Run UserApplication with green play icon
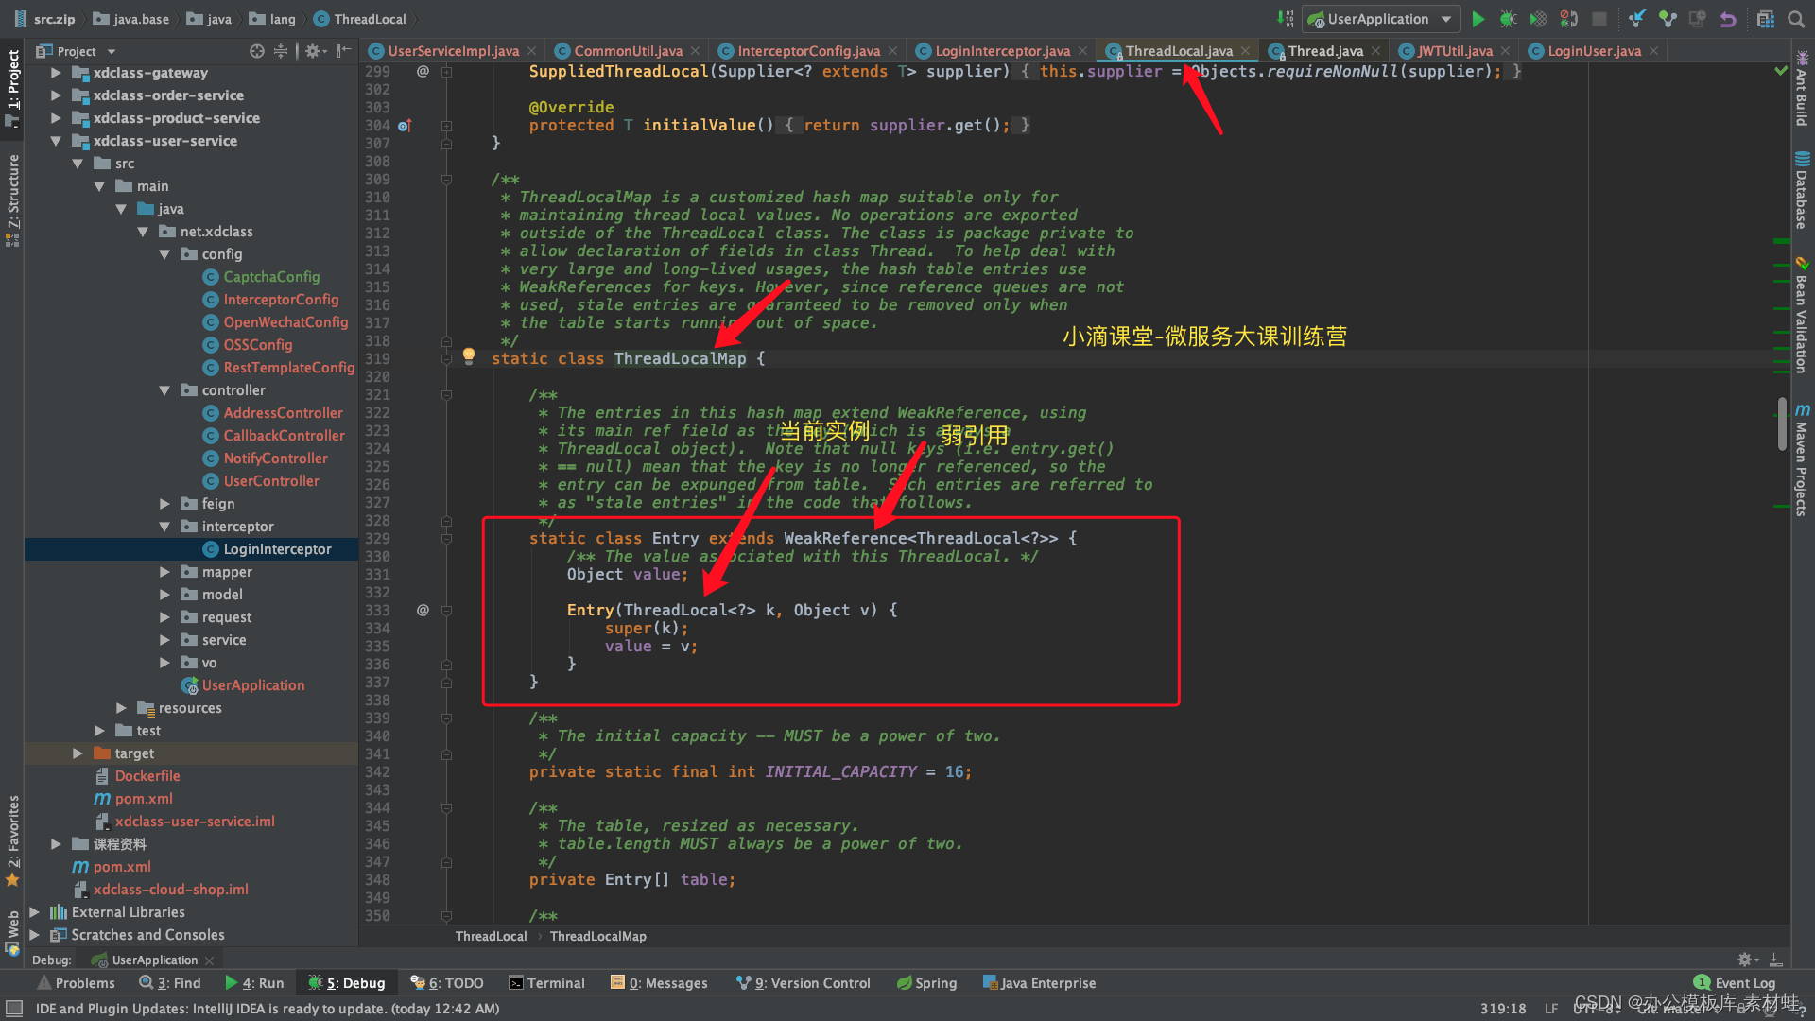 pos(1478,19)
